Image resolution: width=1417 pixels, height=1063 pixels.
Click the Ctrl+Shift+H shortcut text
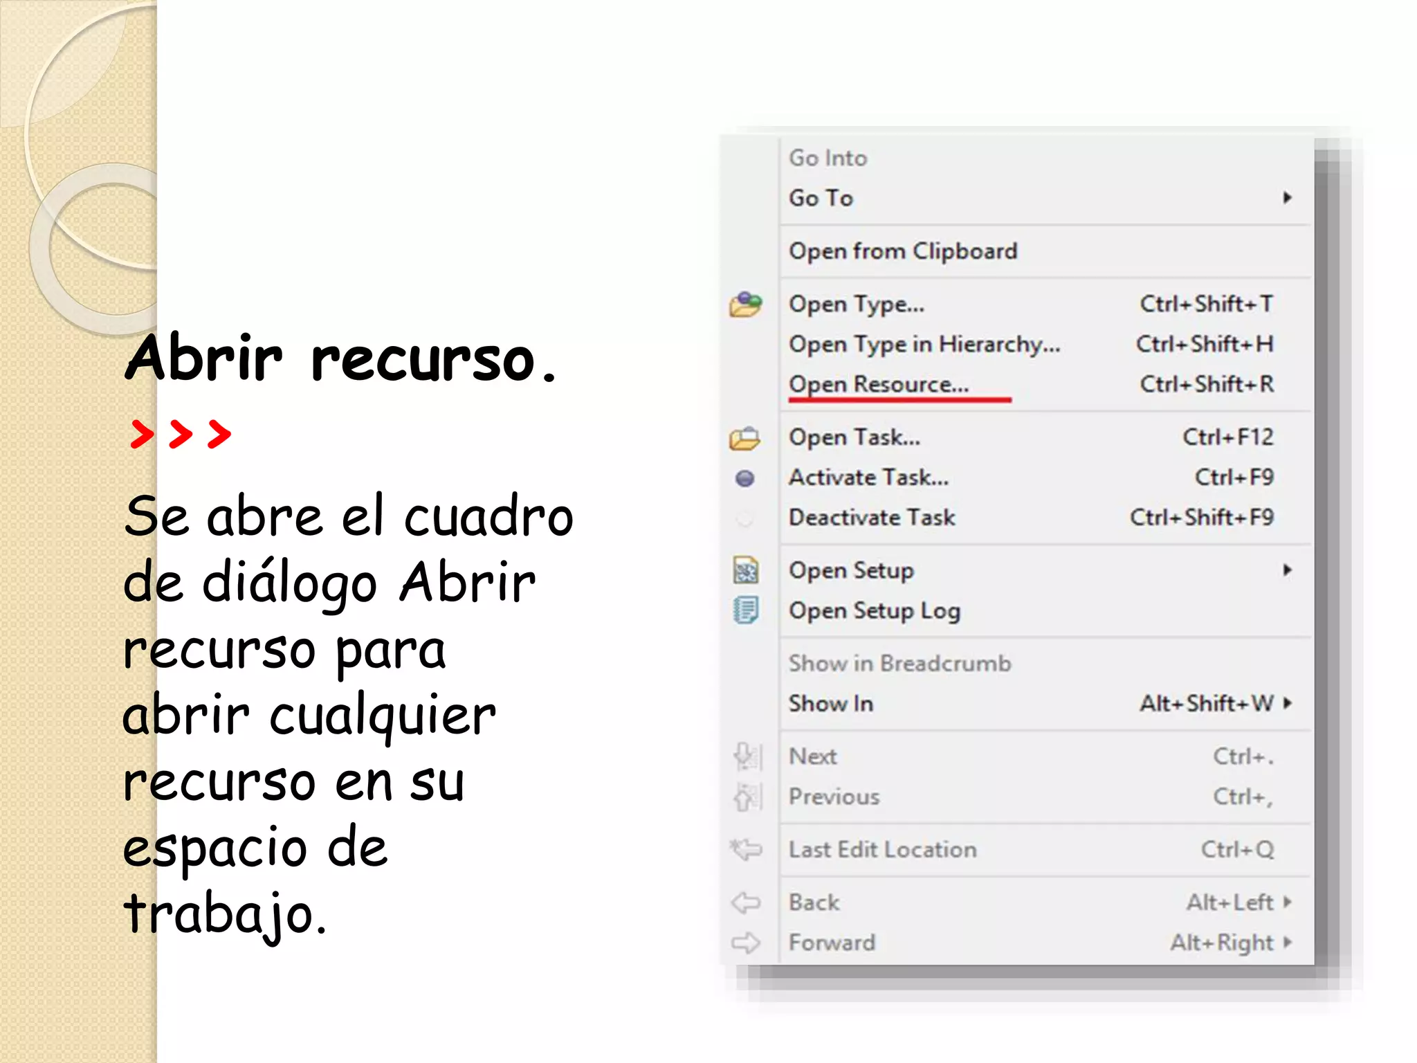[1205, 344]
